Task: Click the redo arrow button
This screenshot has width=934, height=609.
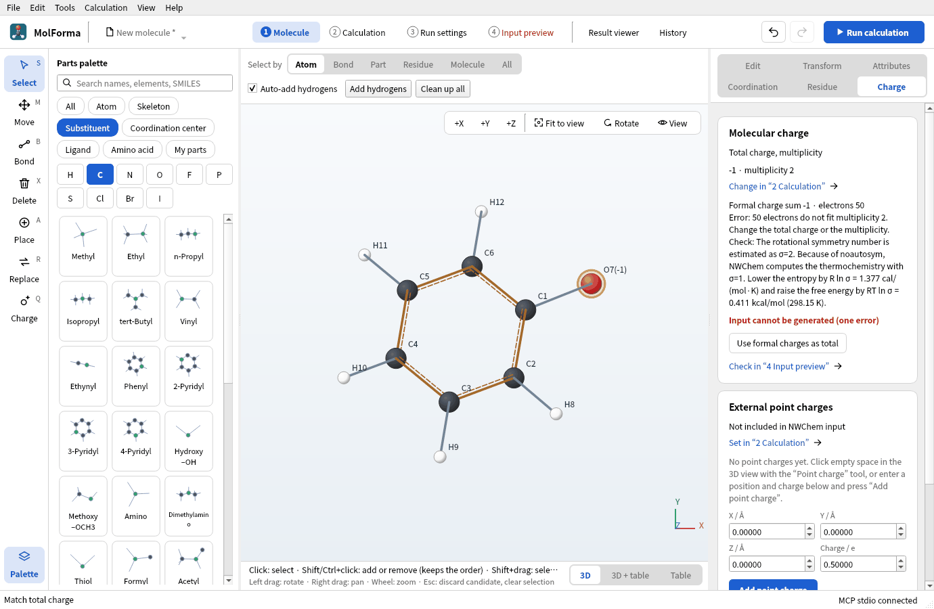Action: (x=802, y=32)
